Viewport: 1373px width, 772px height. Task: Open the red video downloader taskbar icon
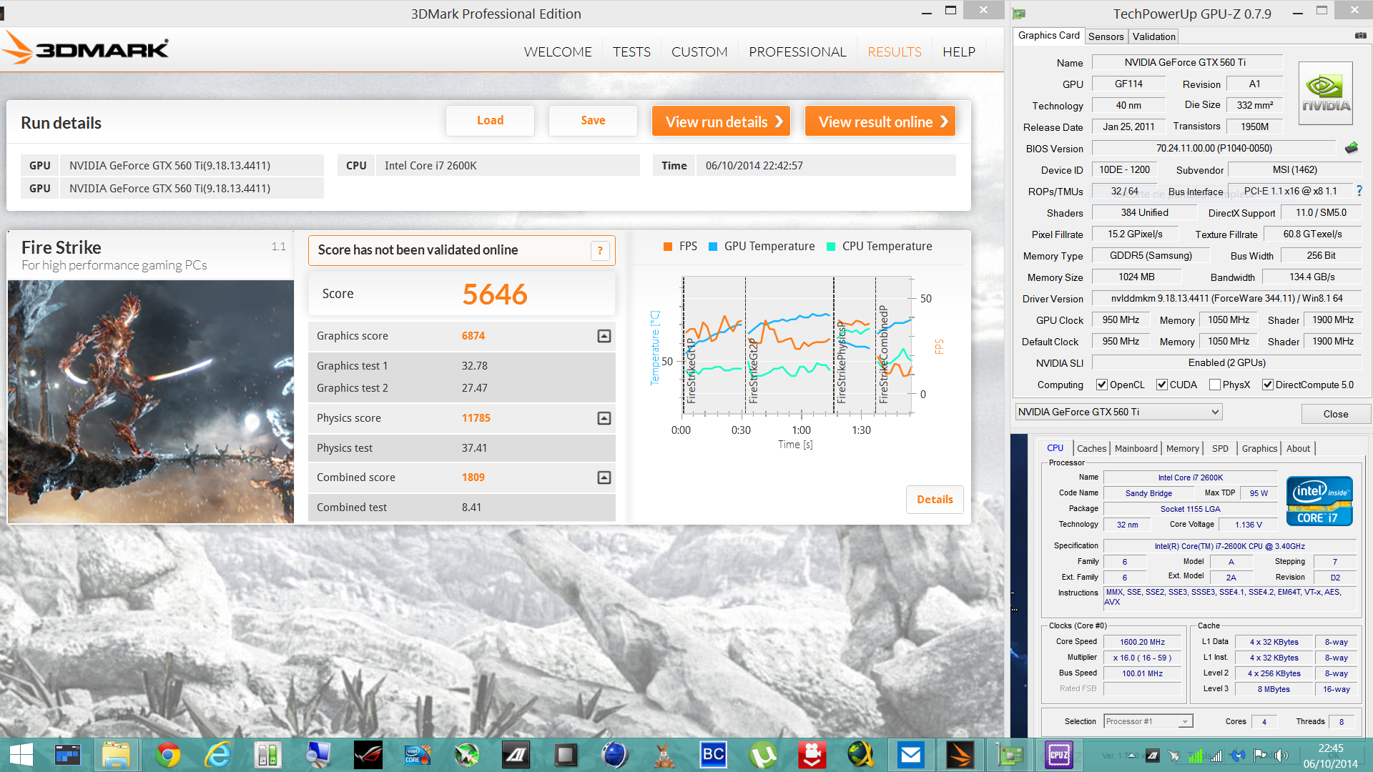[812, 755]
